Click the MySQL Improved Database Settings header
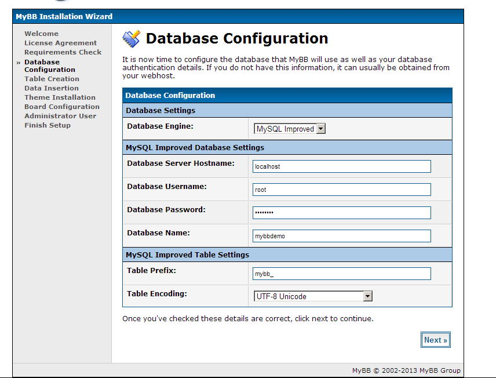 [x=287, y=147]
